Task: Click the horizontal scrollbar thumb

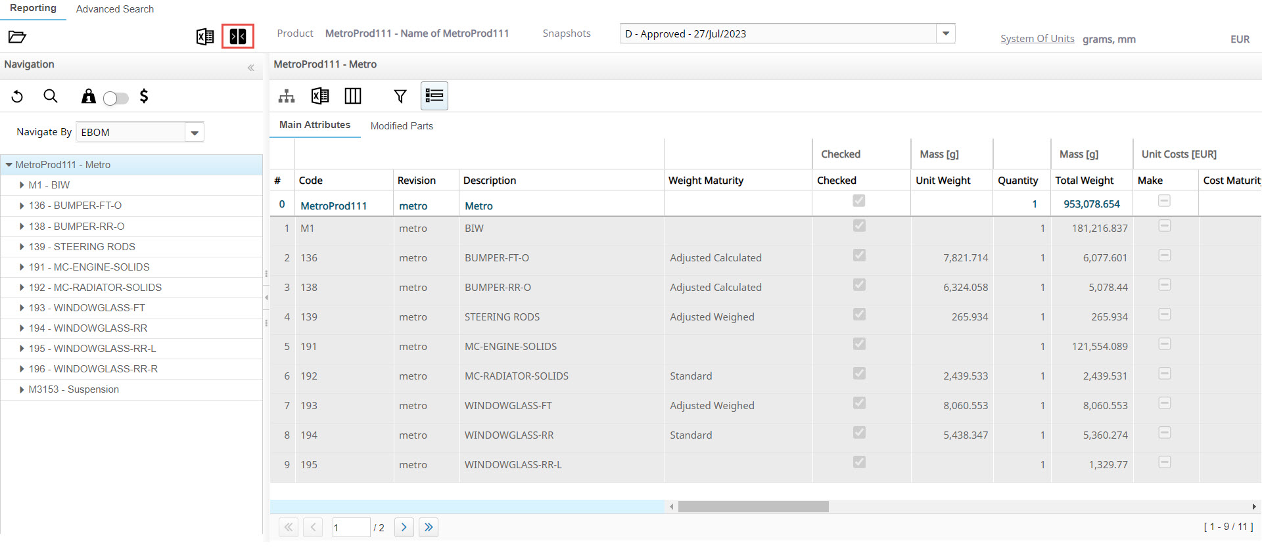Action: click(753, 507)
